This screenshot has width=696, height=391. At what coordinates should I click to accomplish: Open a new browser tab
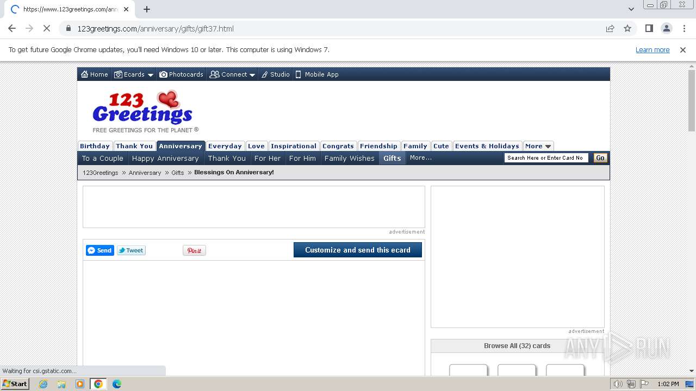(147, 9)
